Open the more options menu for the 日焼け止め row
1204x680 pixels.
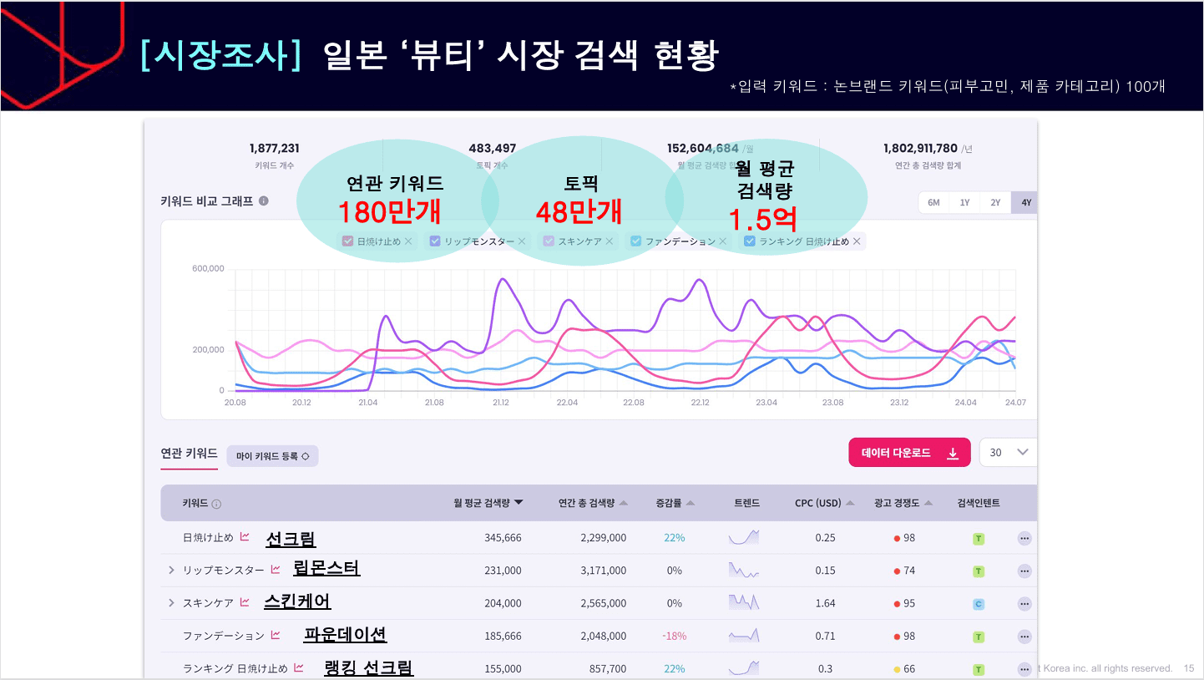pos(1024,538)
